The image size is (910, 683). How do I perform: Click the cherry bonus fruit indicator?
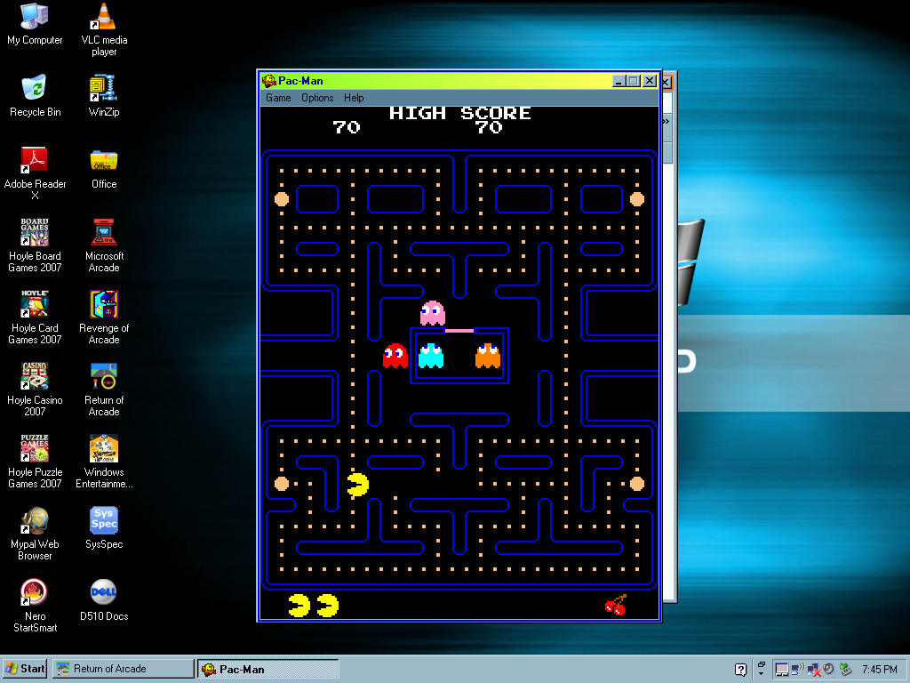(x=616, y=605)
